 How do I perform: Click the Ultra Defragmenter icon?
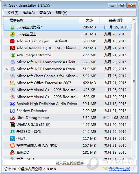pos(12,118)
